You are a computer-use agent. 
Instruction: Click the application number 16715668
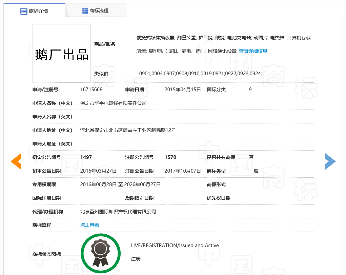pos(91,90)
